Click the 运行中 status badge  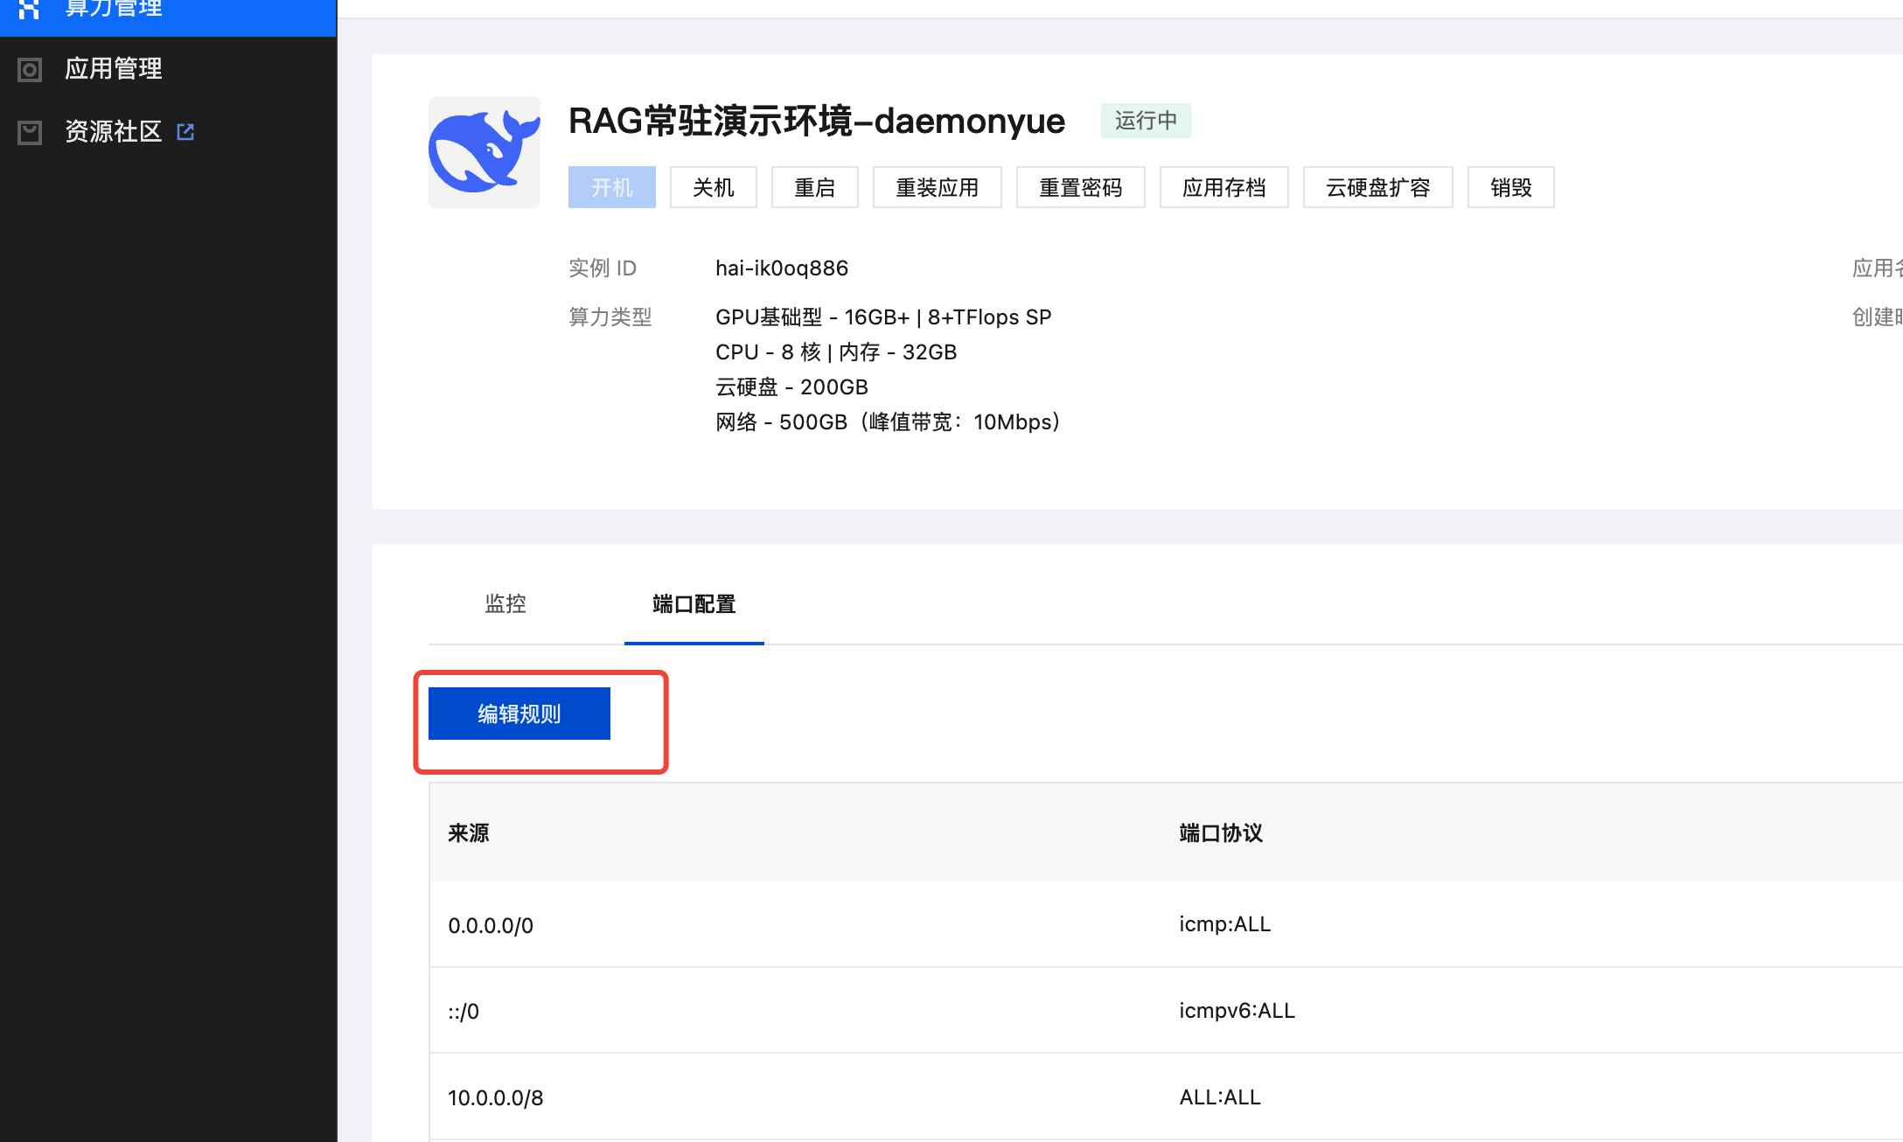(1146, 121)
